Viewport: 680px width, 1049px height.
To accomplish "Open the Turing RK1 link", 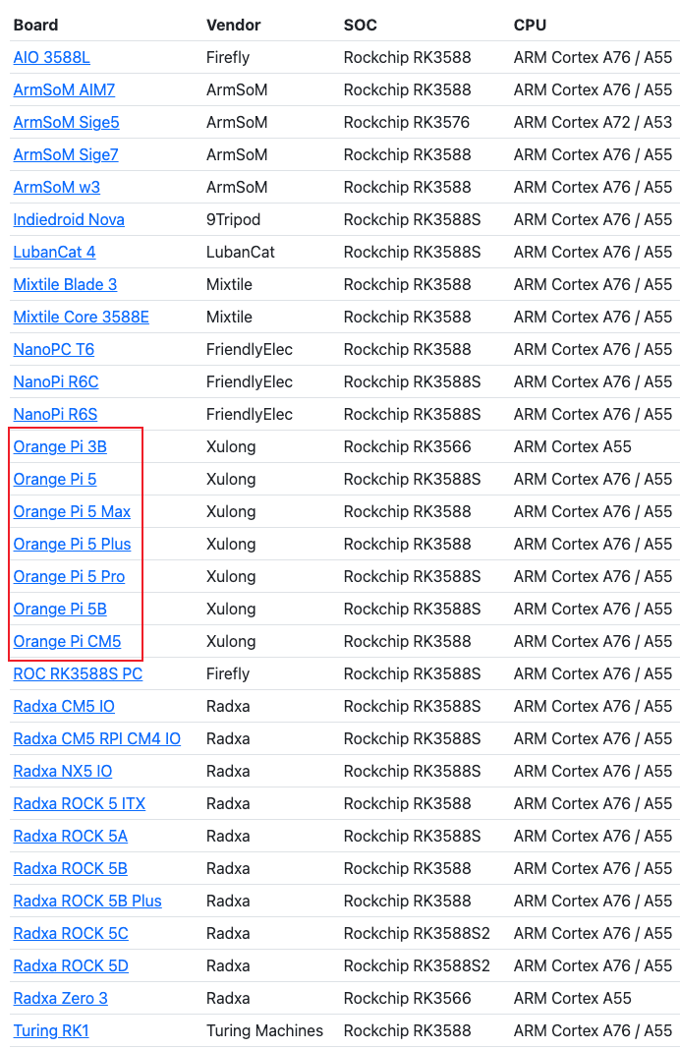I will pyautogui.click(x=51, y=1031).
